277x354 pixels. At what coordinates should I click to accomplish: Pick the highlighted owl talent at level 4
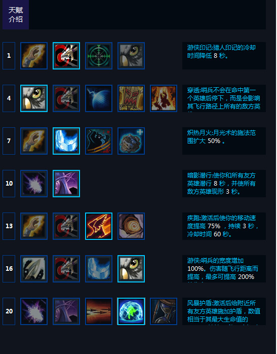tap(34, 98)
